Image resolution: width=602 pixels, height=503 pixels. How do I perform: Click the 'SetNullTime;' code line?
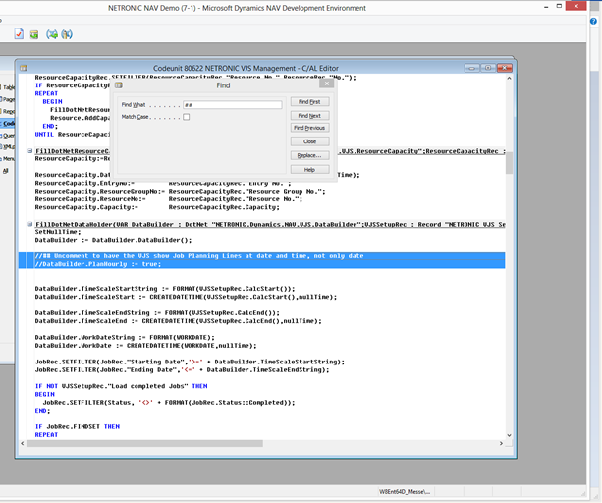(58, 232)
